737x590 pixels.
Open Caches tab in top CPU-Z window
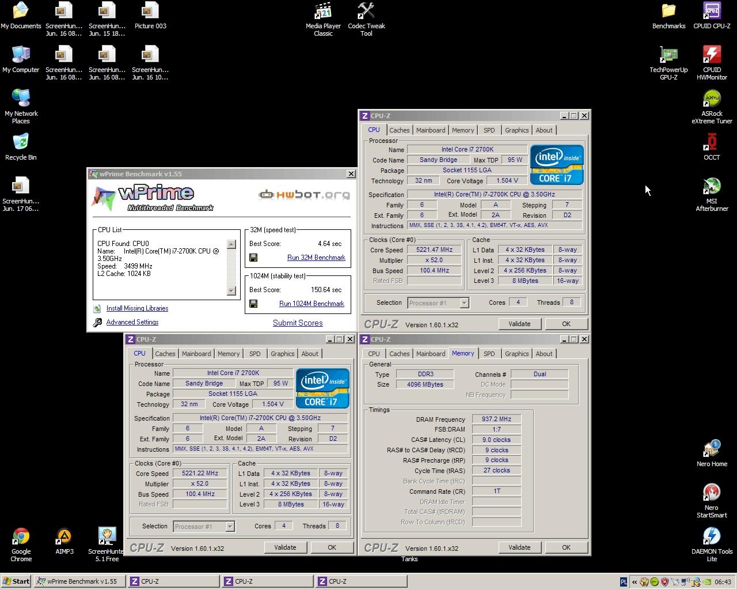click(x=399, y=130)
